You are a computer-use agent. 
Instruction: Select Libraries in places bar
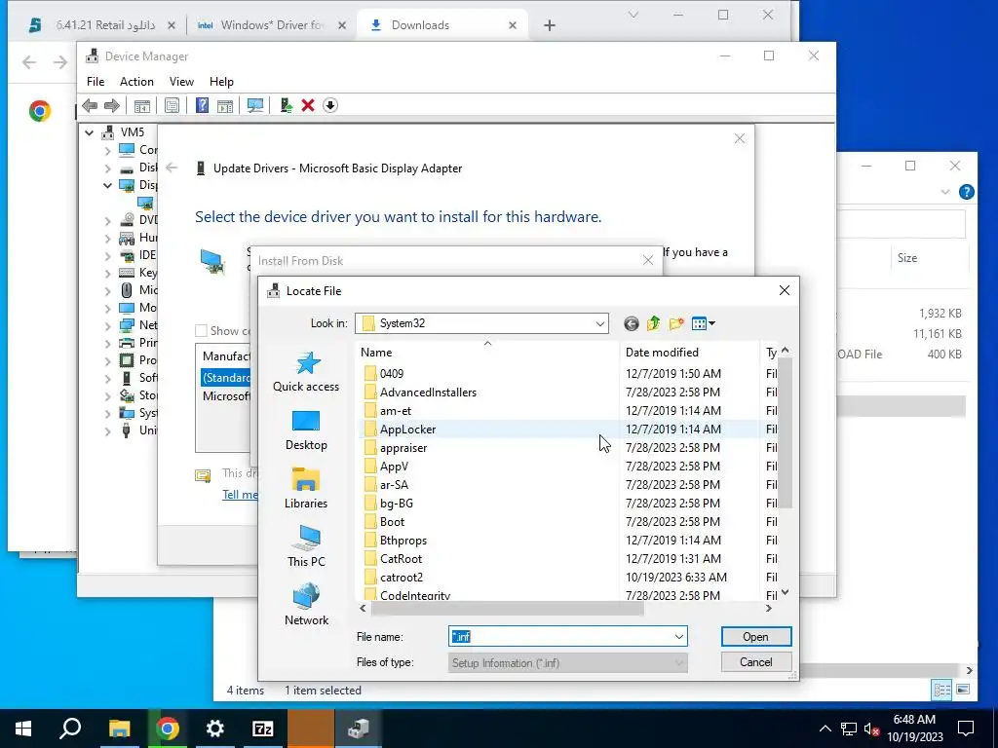click(306, 489)
